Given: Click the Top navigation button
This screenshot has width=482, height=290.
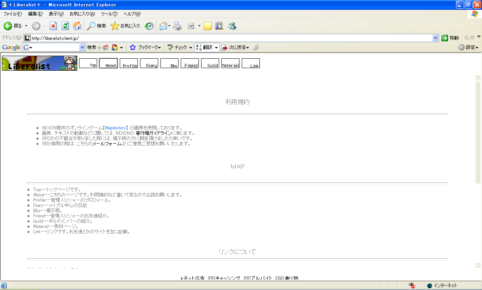Looking at the screenshot, I should pos(88,63).
